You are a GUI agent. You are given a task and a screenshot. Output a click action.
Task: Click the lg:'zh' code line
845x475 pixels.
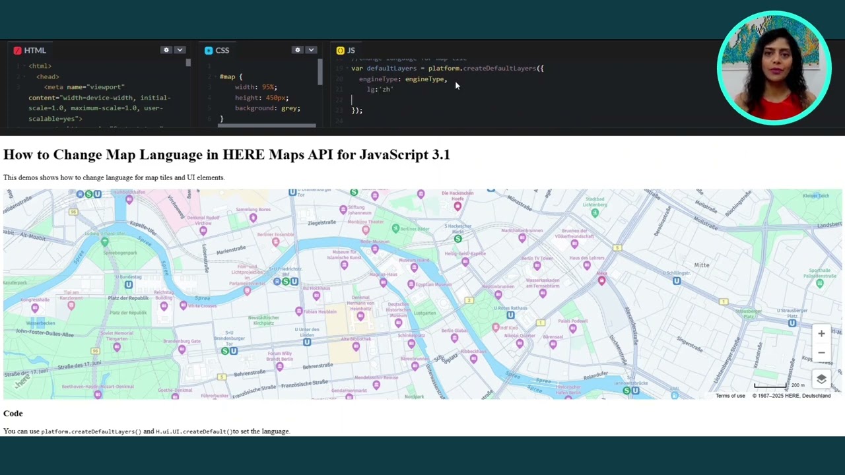pyautogui.click(x=380, y=90)
